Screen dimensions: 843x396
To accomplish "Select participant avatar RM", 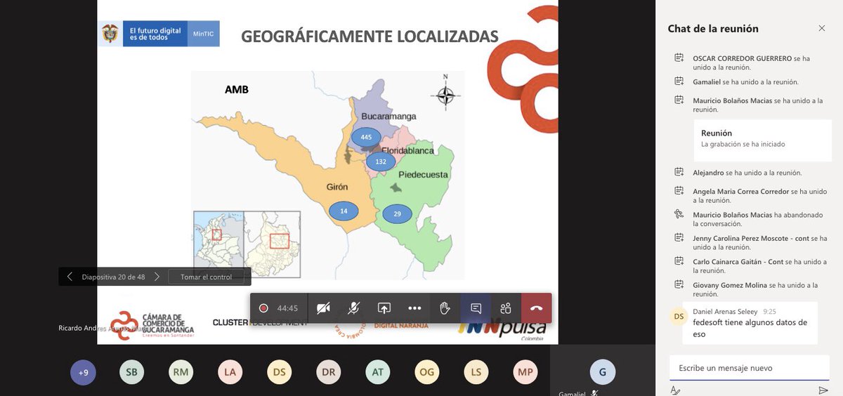I will point(181,372).
